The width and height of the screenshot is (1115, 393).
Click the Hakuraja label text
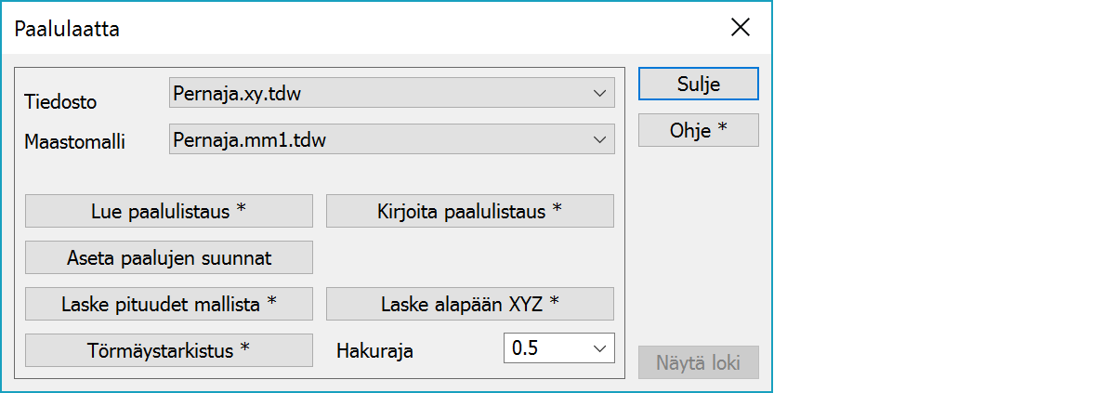pyautogui.click(x=374, y=351)
